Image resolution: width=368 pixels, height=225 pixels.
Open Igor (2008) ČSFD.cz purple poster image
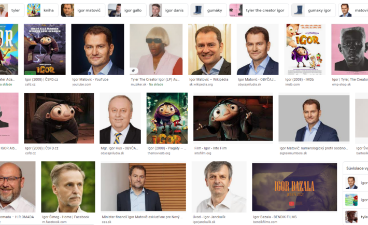[x=45, y=49]
